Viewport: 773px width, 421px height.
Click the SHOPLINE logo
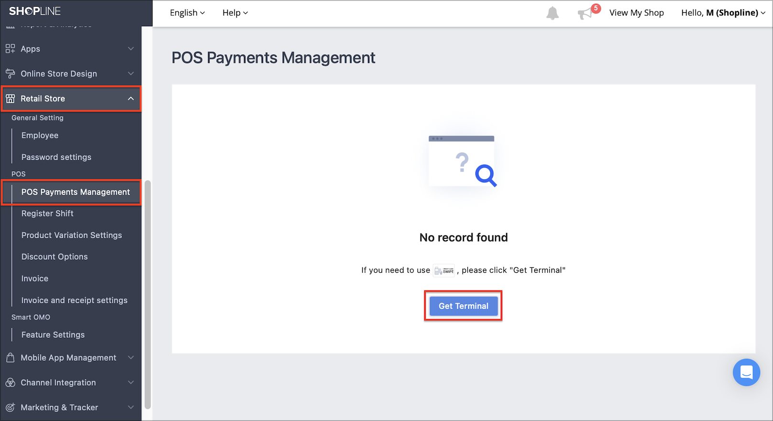tap(35, 11)
